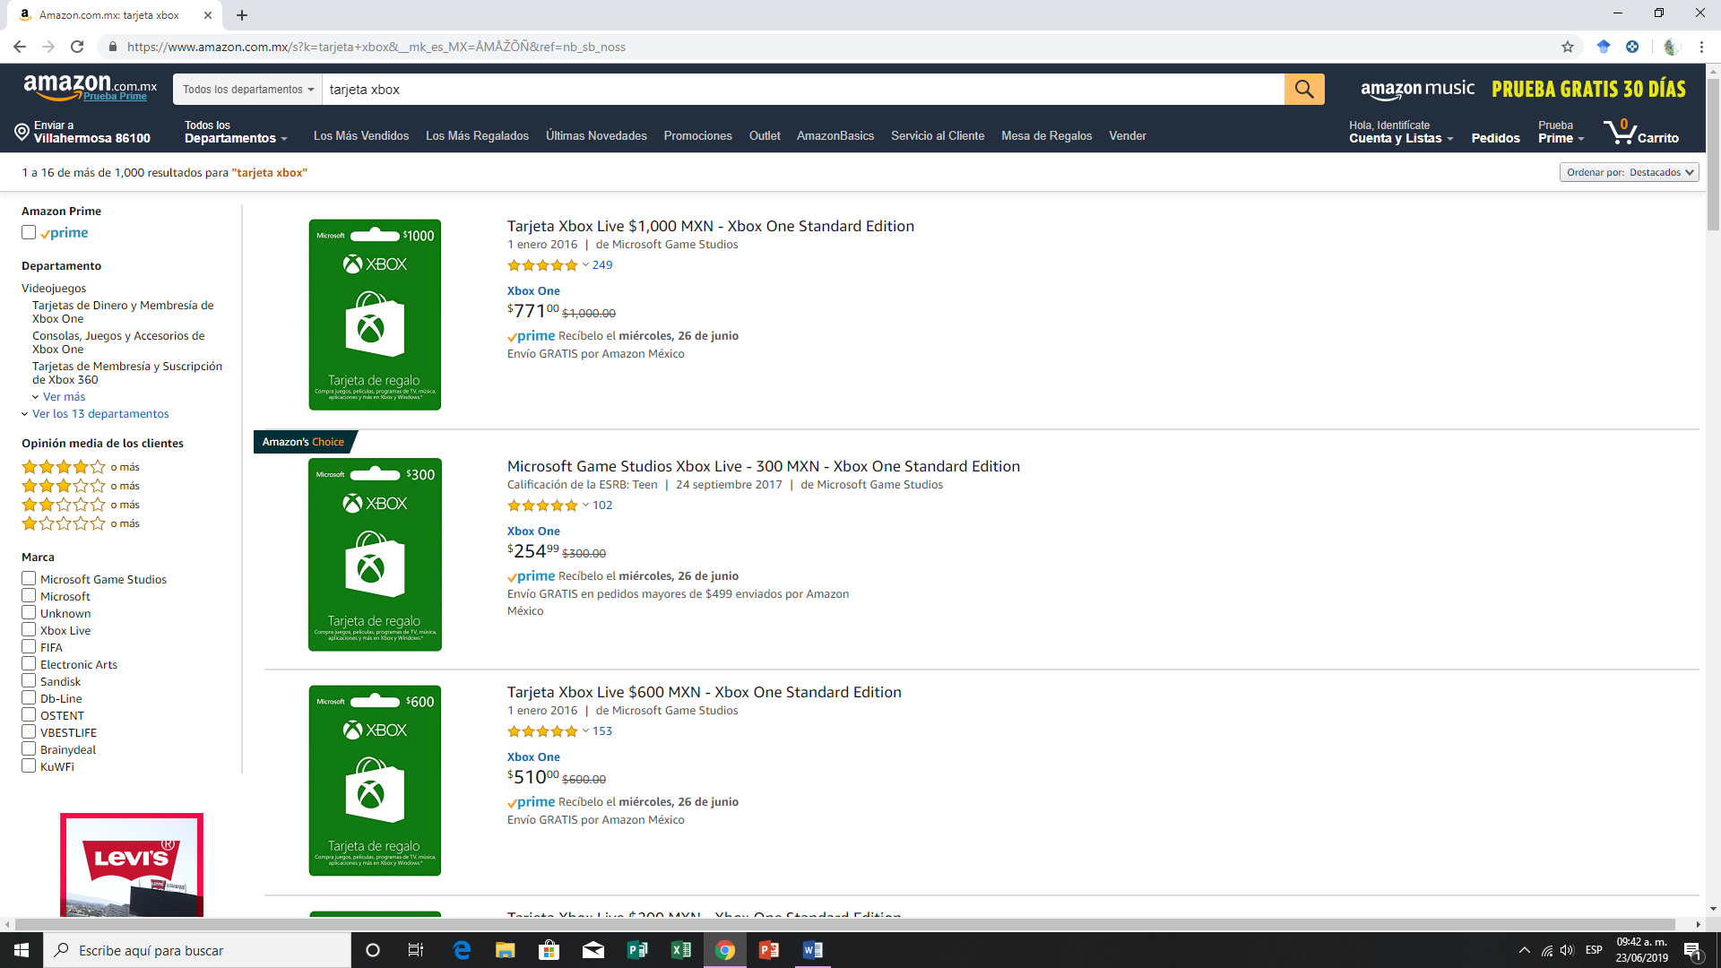The image size is (1721, 968).
Task: Open Publisher from the taskbar
Action: 637,950
